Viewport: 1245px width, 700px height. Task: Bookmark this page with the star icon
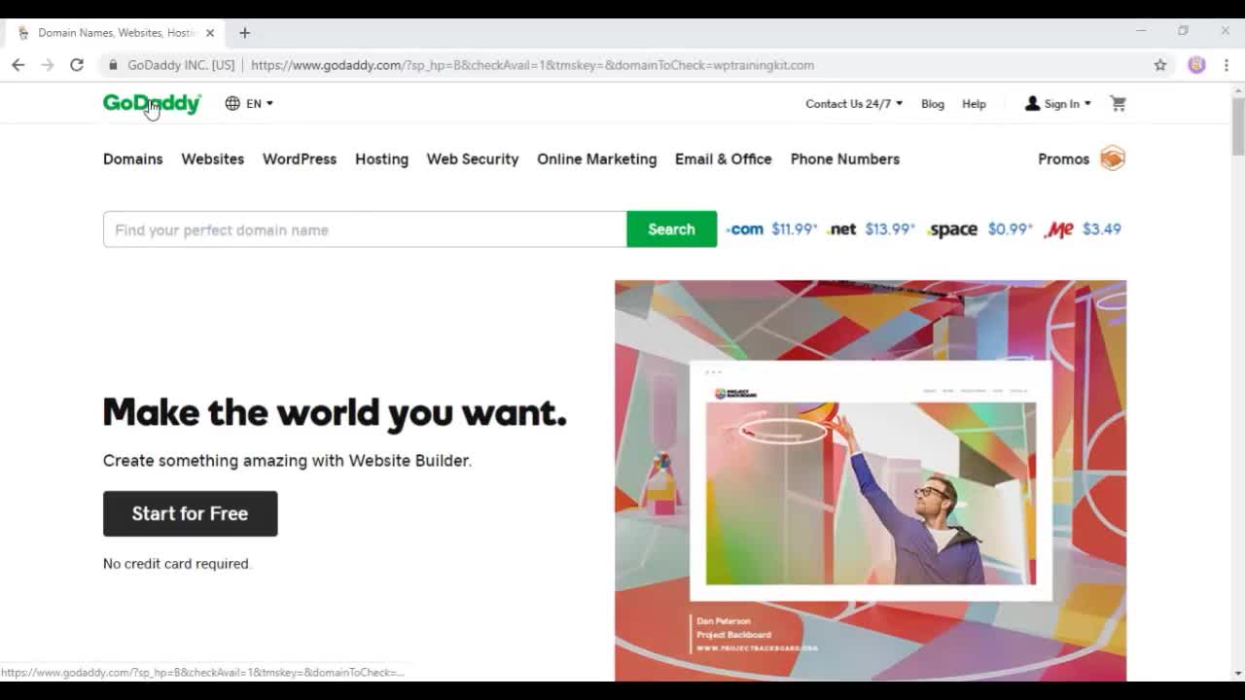pyautogui.click(x=1159, y=65)
